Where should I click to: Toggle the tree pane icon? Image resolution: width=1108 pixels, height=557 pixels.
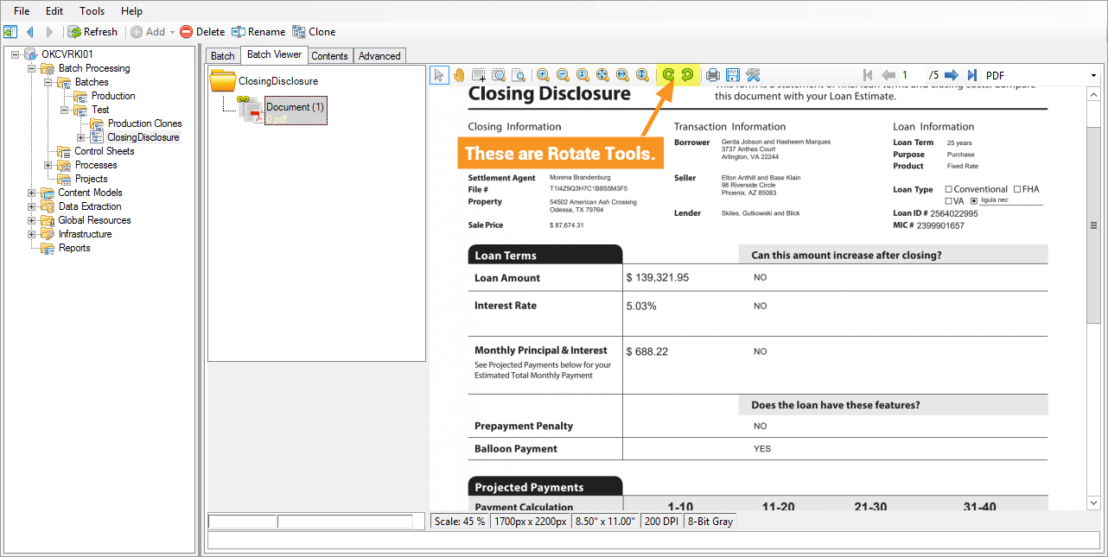[10, 32]
